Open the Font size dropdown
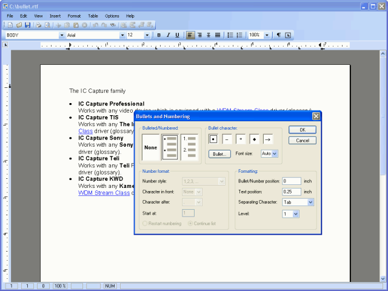The image size is (388, 291). 274,154
